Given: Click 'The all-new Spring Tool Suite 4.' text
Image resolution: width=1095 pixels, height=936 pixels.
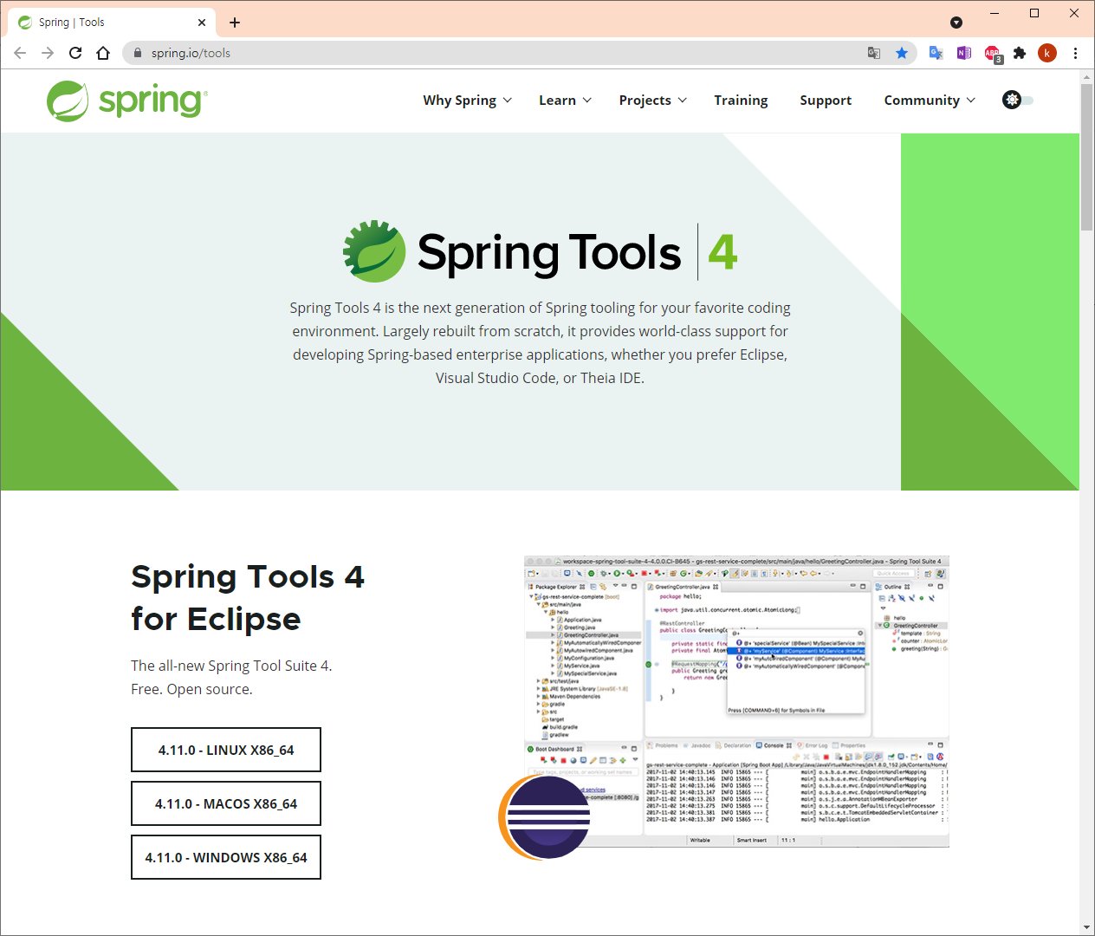Looking at the screenshot, I should (x=231, y=666).
